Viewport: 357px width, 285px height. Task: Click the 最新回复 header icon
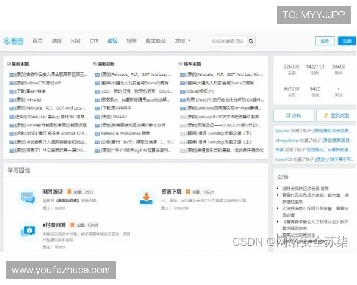point(95,64)
